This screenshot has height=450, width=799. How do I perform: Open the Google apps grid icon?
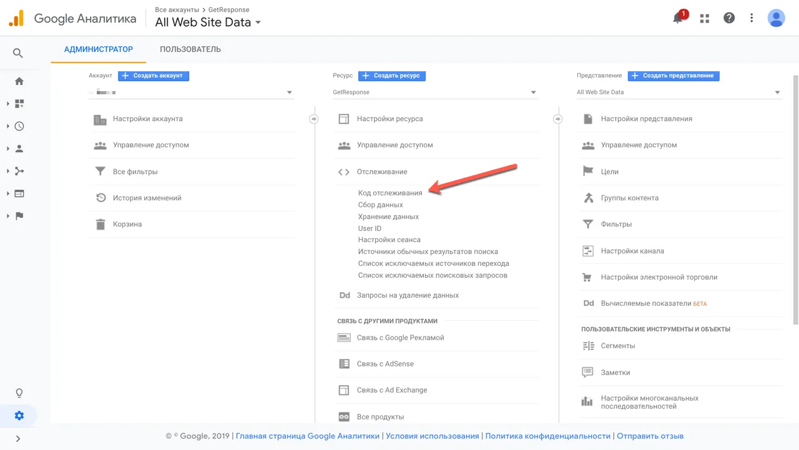tap(705, 18)
